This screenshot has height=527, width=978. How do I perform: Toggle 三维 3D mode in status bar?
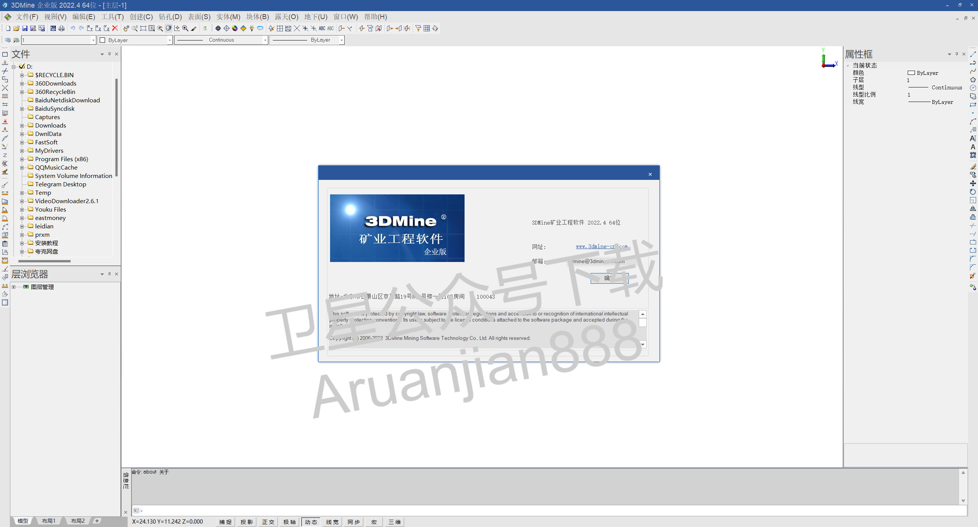click(x=395, y=522)
